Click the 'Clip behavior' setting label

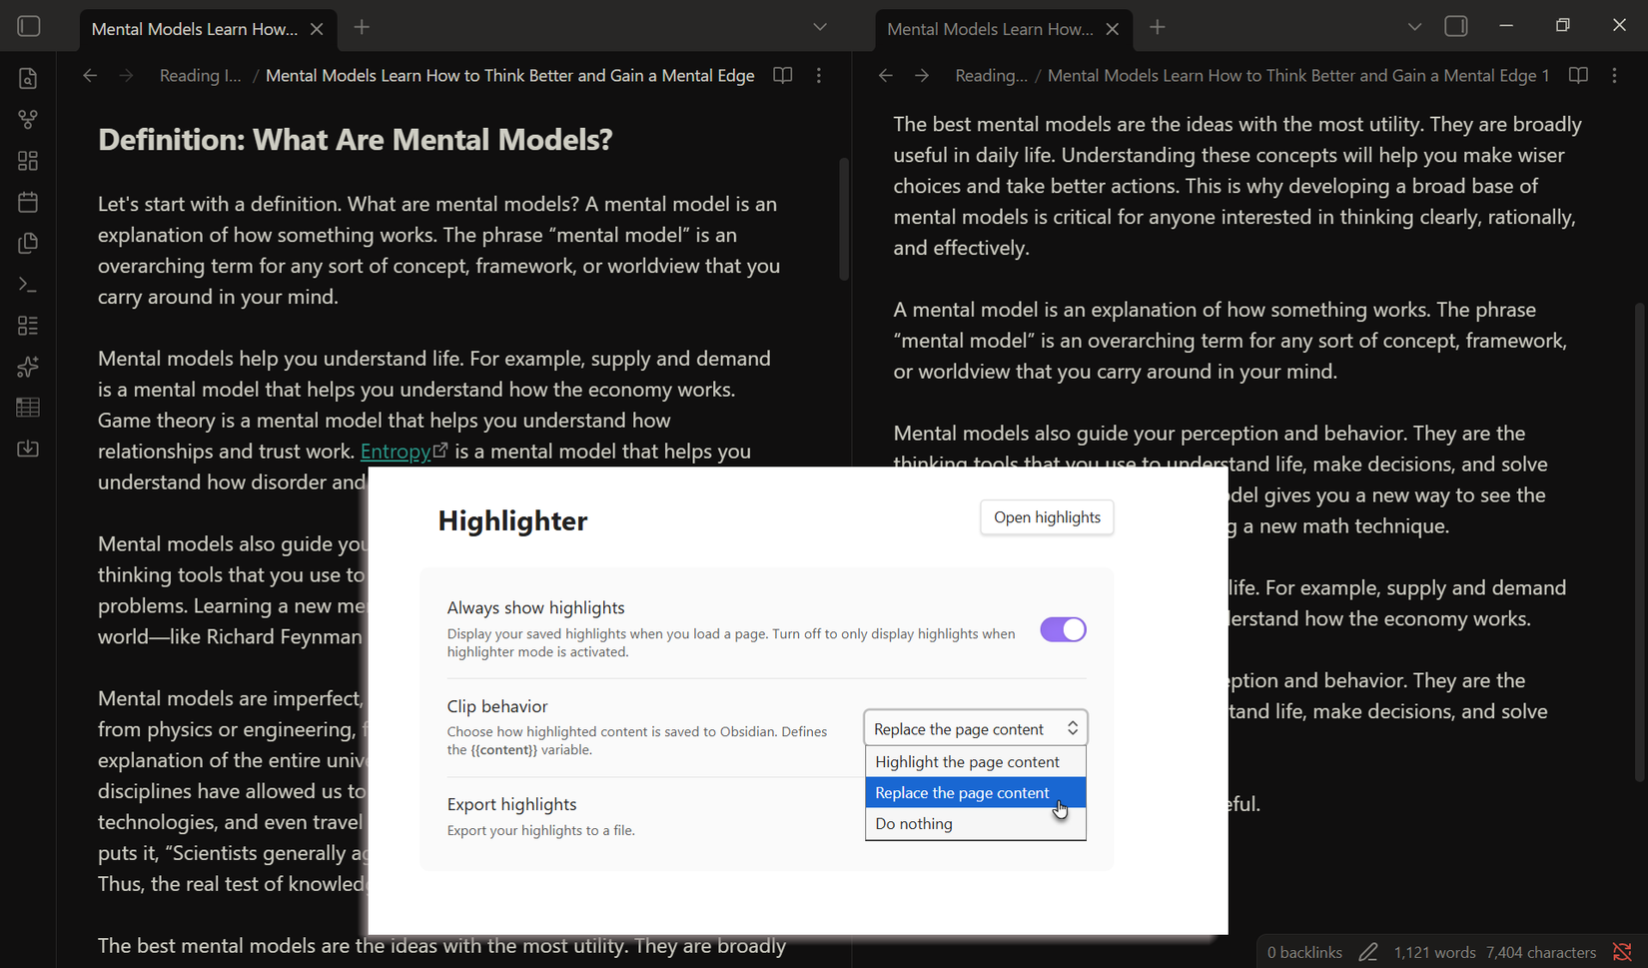click(497, 706)
